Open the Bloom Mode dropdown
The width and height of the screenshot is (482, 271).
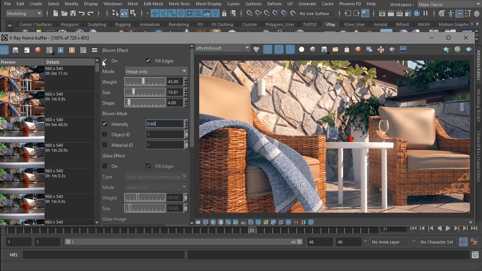point(156,71)
